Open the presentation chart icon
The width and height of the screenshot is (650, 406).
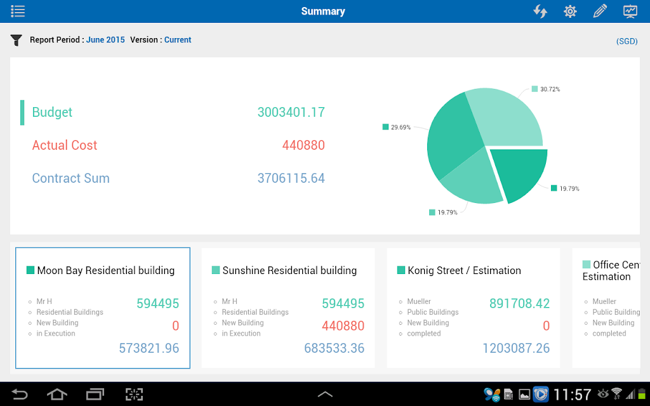[630, 11]
